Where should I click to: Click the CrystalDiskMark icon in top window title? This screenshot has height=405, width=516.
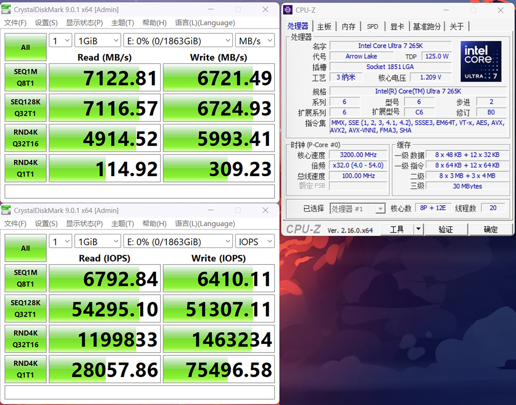[x=6, y=10]
